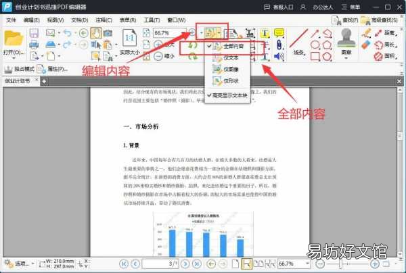
Task: Click the Redo arrow icon
Action: coord(67,45)
